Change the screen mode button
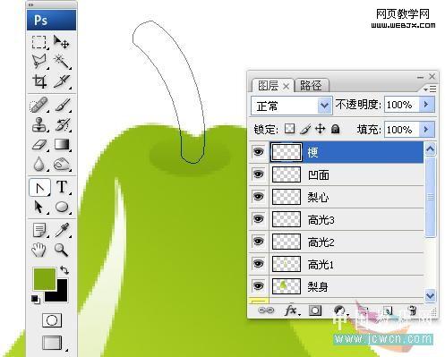The image size is (445, 357). pos(53,343)
